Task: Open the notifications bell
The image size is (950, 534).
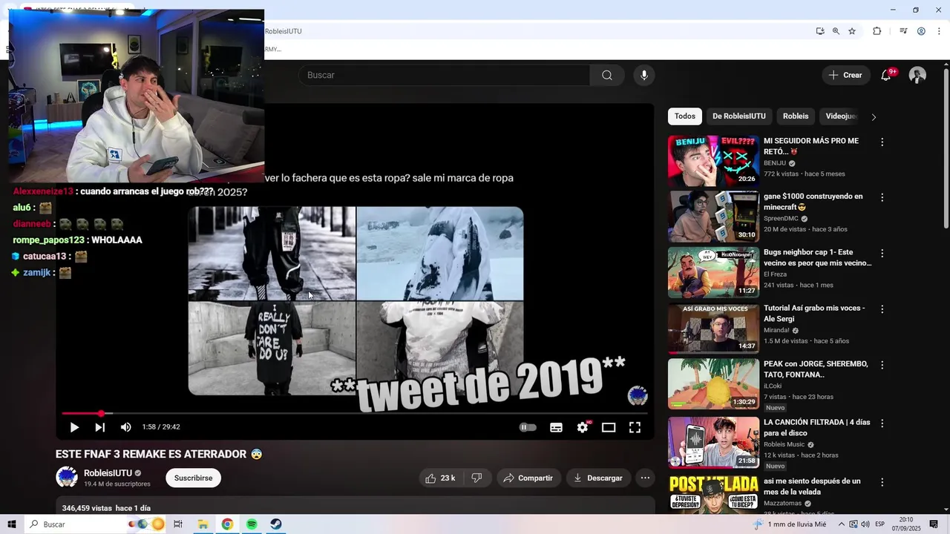Action: point(886,75)
